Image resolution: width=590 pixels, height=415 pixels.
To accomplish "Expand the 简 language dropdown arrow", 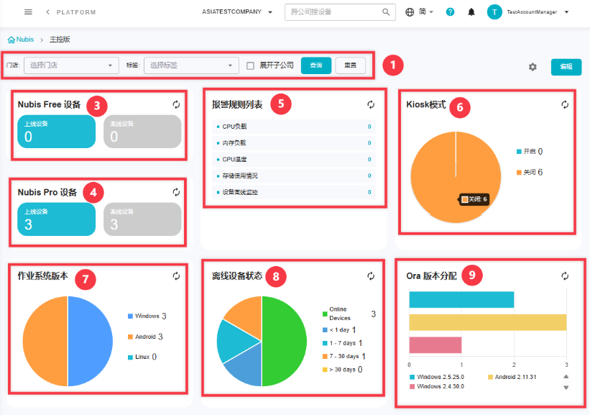I will [431, 12].
